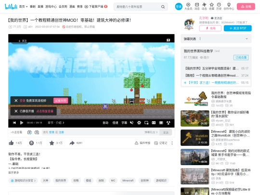
Task: Click the thumbs-up like icon
Action: (x=11, y=143)
